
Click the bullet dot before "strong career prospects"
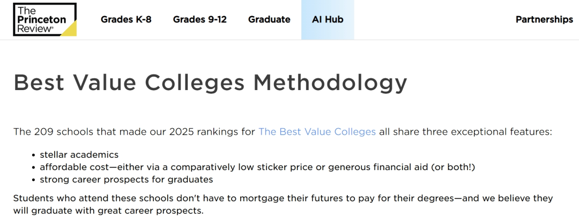[x=33, y=180]
